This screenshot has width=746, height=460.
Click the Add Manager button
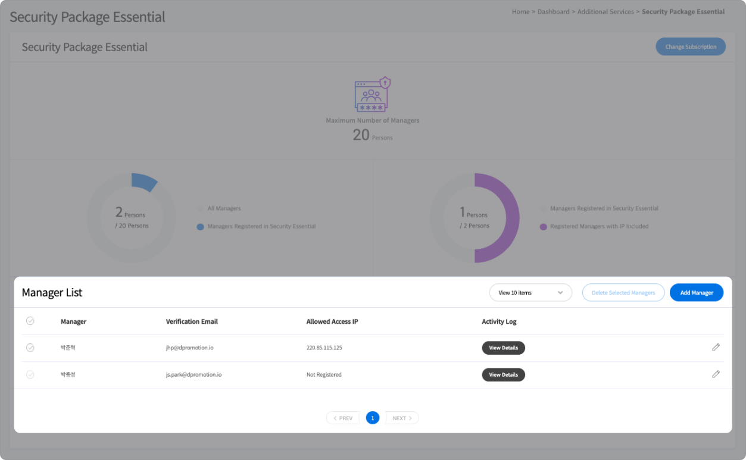[696, 293]
